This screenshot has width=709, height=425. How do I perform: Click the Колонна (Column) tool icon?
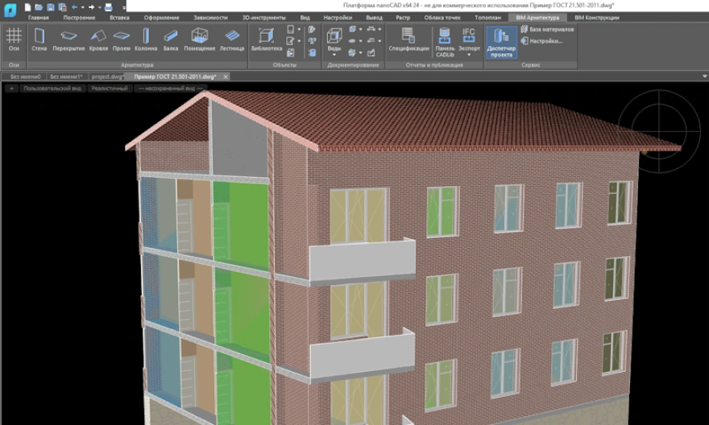pyautogui.click(x=146, y=38)
